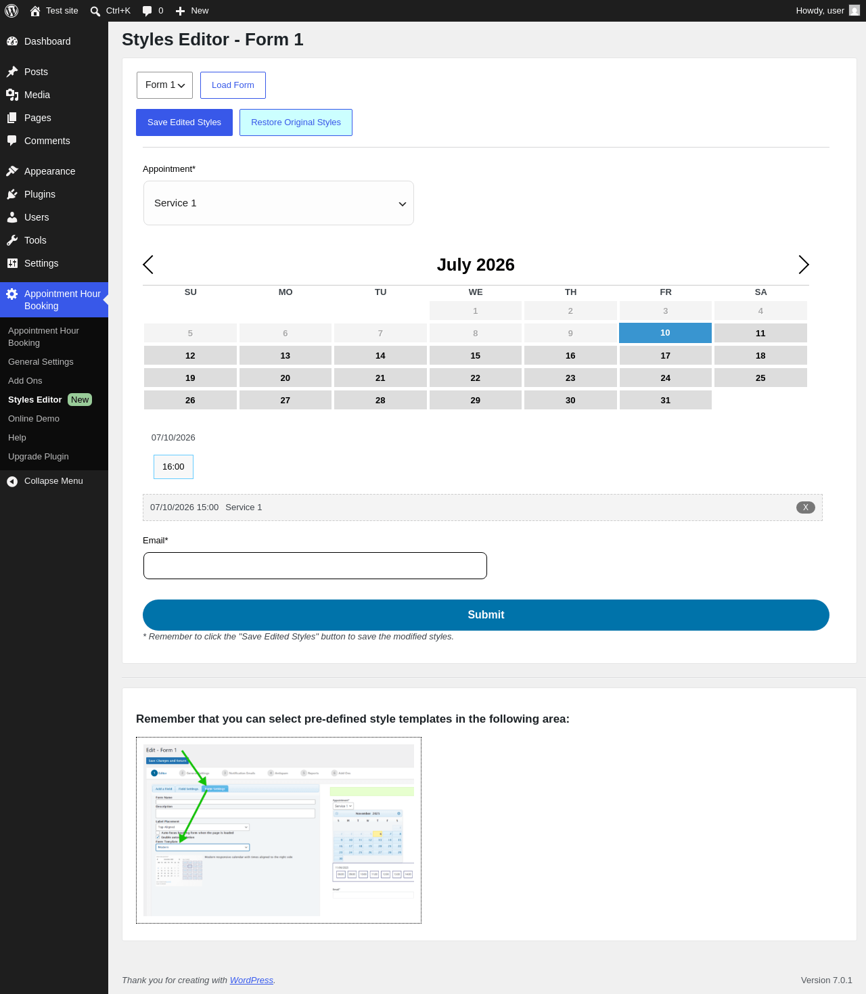Viewport: 866px width, 994px height.
Task: Select July 17 on the calendar
Action: [666, 355]
